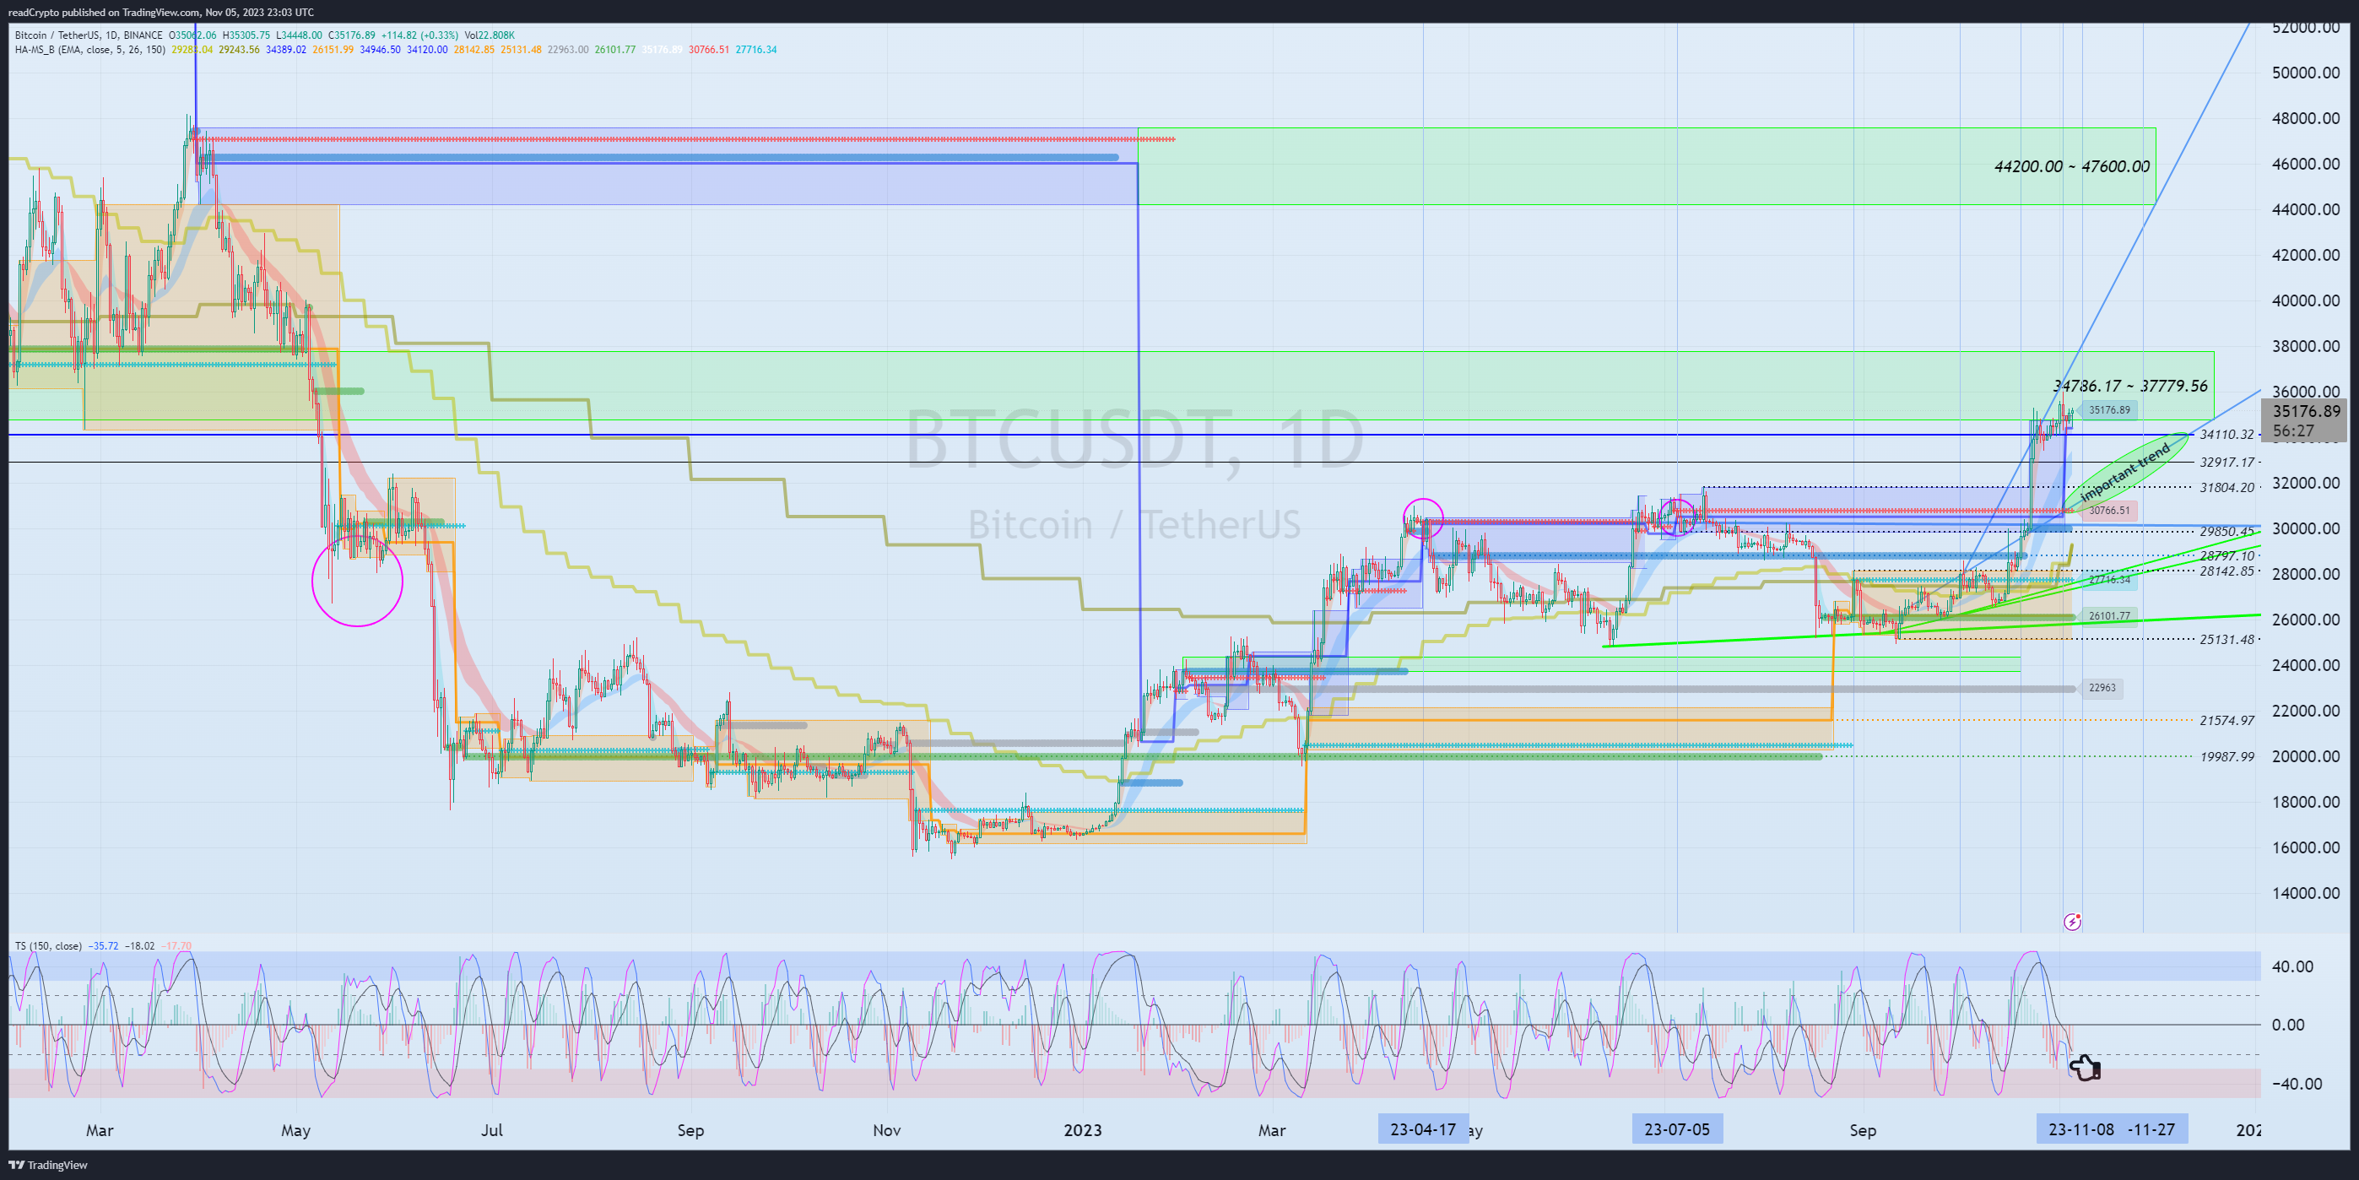Click the cyan 27716.34 price tag on the chart
The width and height of the screenshot is (2359, 1180).
(x=2108, y=580)
